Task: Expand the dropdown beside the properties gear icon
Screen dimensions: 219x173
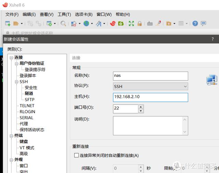Action: [55, 24]
